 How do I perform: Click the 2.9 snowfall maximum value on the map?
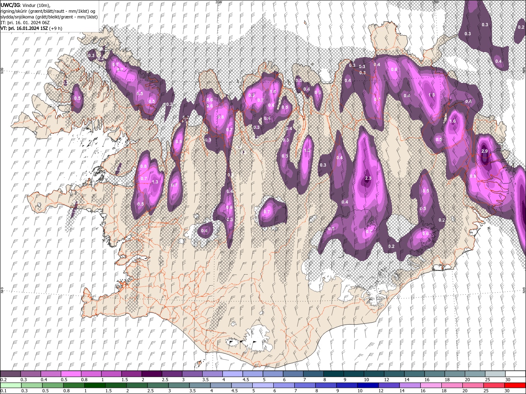[x=484, y=151]
